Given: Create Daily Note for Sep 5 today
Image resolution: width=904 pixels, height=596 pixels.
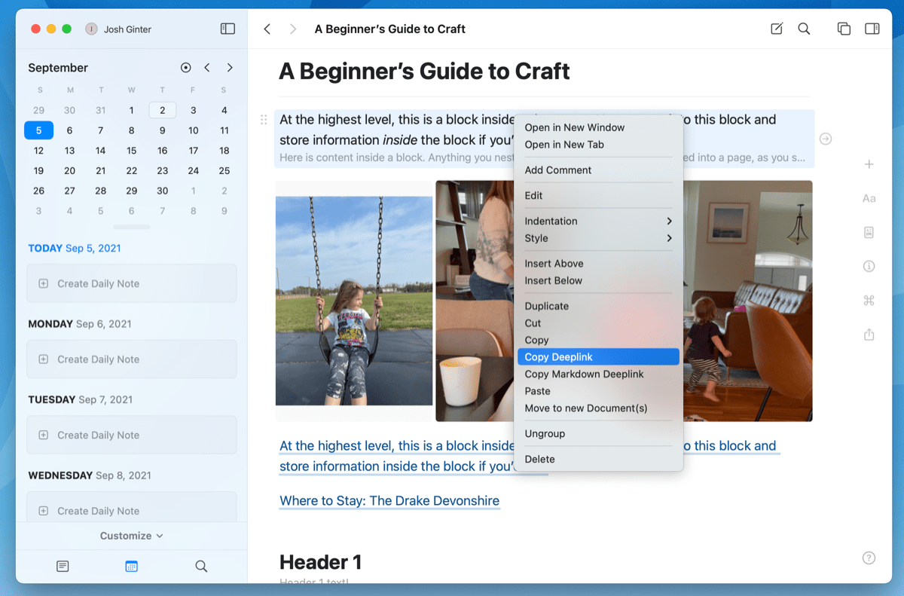Looking at the screenshot, I should tap(132, 283).
